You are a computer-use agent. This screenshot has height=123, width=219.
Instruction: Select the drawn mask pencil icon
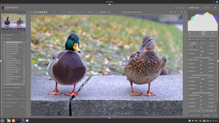click(x=198, y=111)
